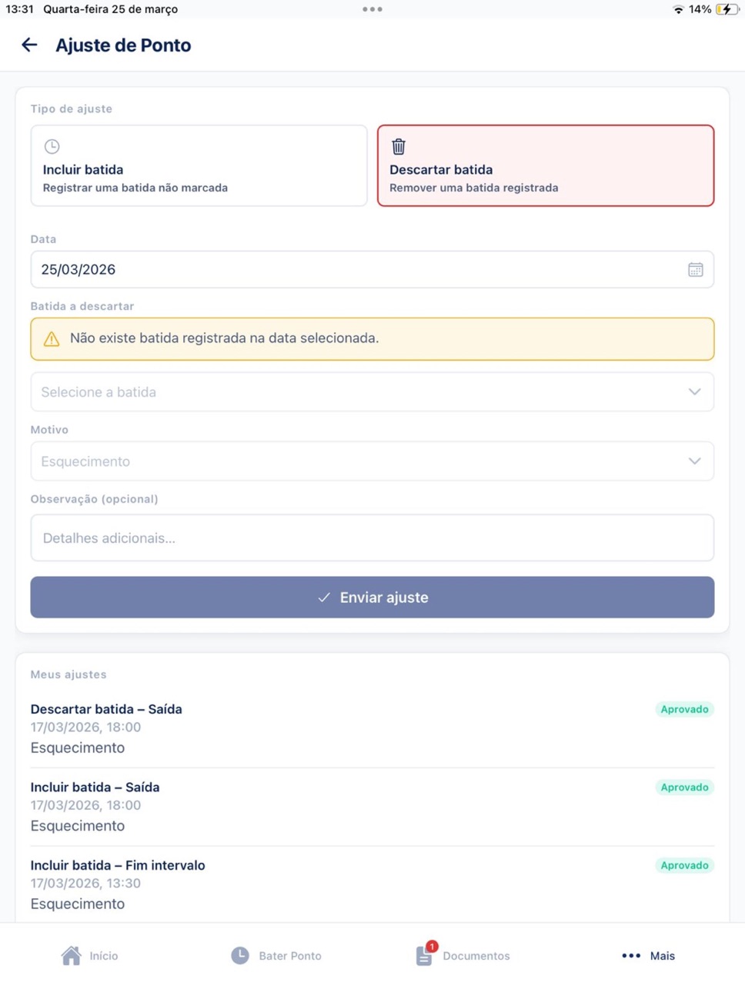This screenshot has height=992, width=745.
Task: Open the Início home icon
Action: 71,955
